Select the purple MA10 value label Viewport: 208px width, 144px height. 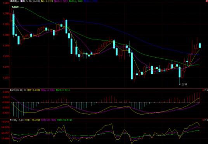[61, 1]
